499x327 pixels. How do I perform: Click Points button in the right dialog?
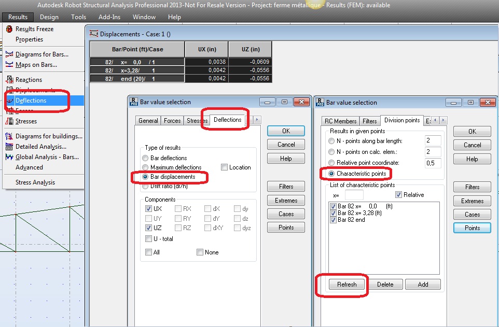[x=472, y=228]
